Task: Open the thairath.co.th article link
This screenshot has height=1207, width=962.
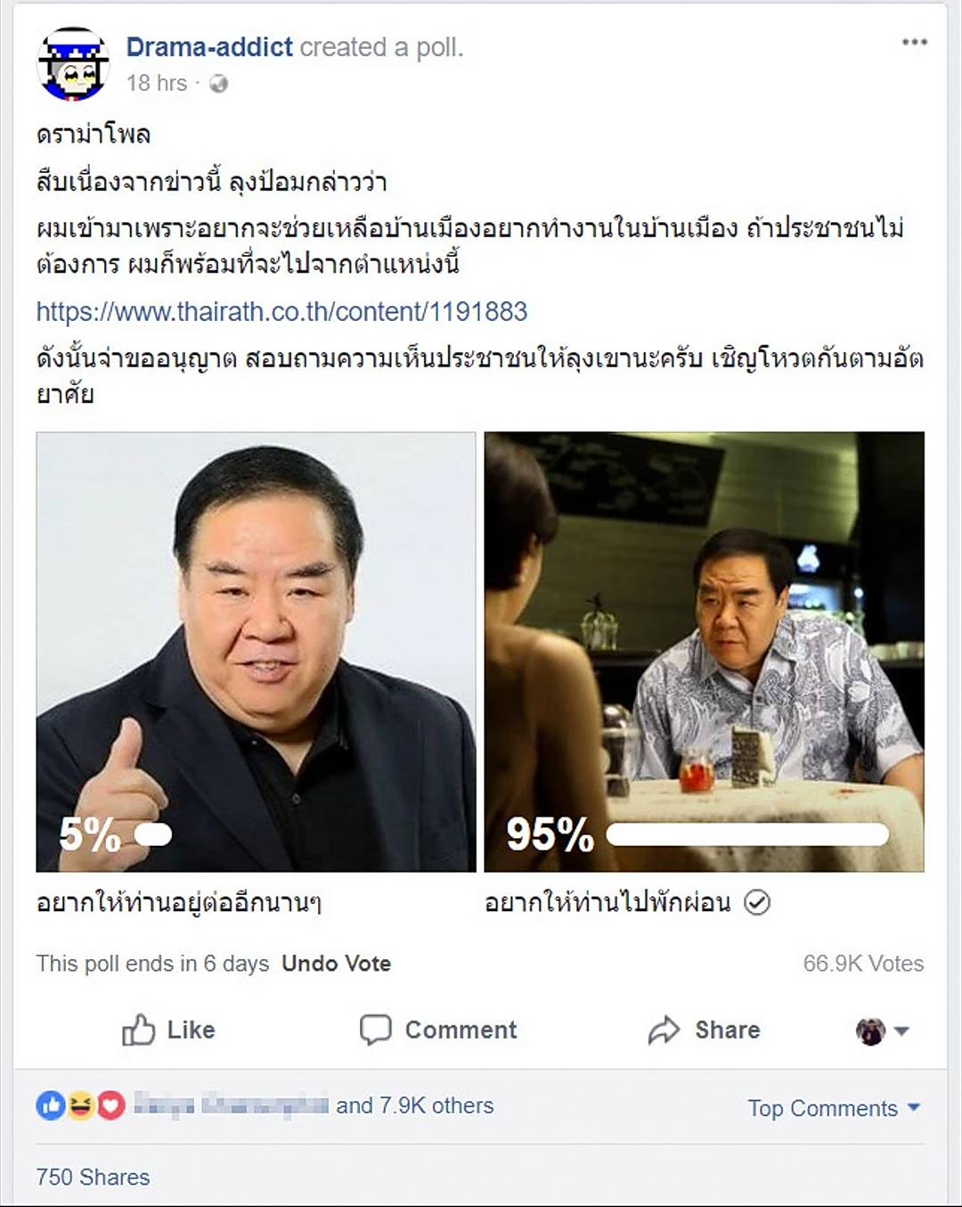Action: pyautogui.click(x=281, y=311)
